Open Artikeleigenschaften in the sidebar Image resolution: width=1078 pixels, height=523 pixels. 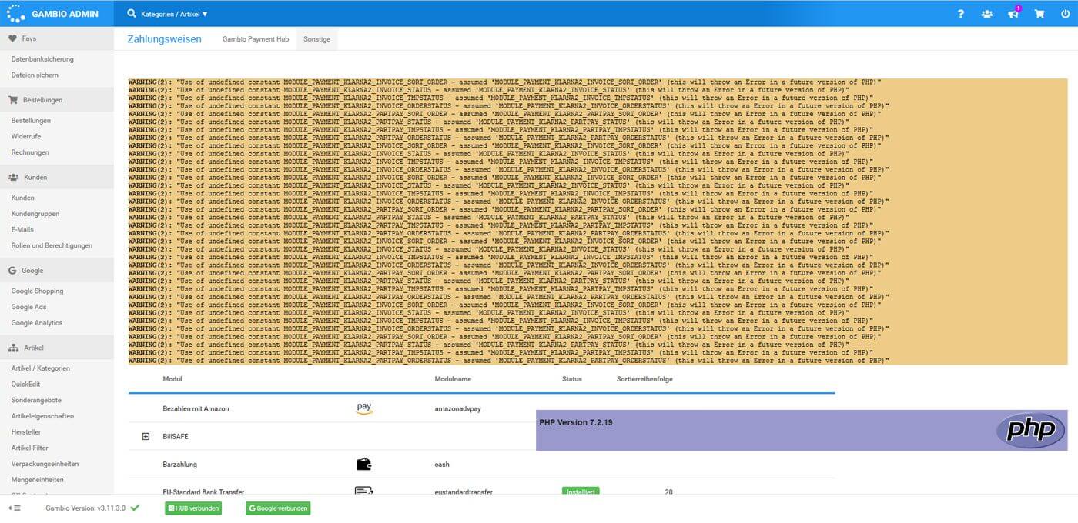click(x=42, y=416)
